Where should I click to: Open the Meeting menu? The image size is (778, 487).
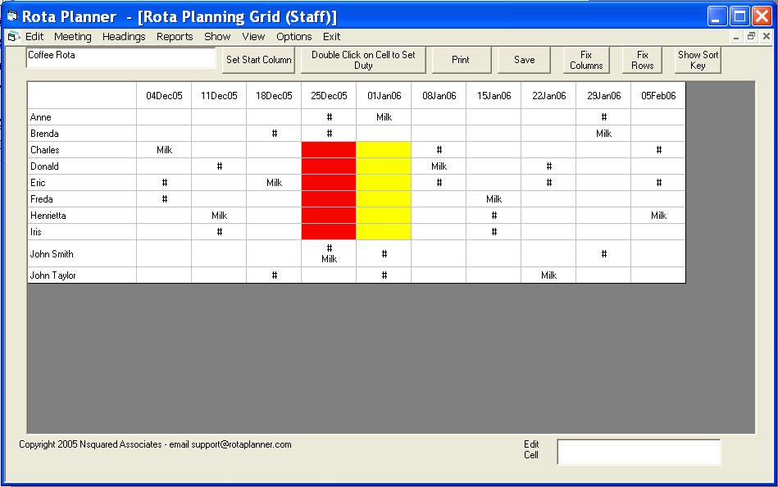point(73,37)
